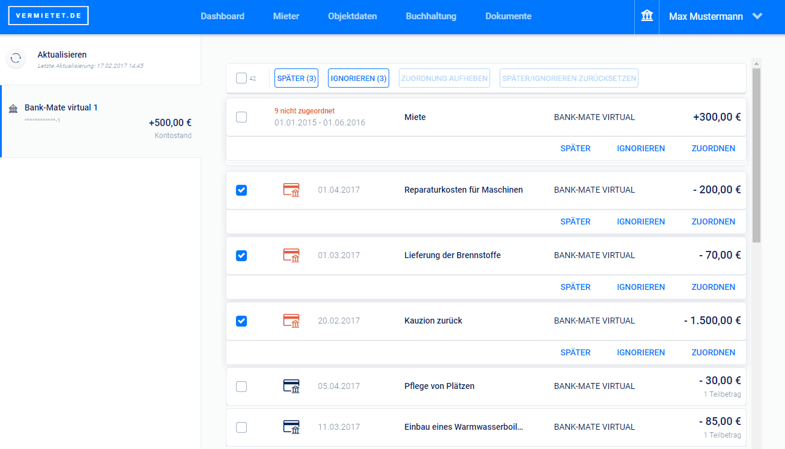Screen dimensions: 785x449
Task: Click ZUORDNEN under Lieferung der Brennstoffe
Action: pos(714,287)
